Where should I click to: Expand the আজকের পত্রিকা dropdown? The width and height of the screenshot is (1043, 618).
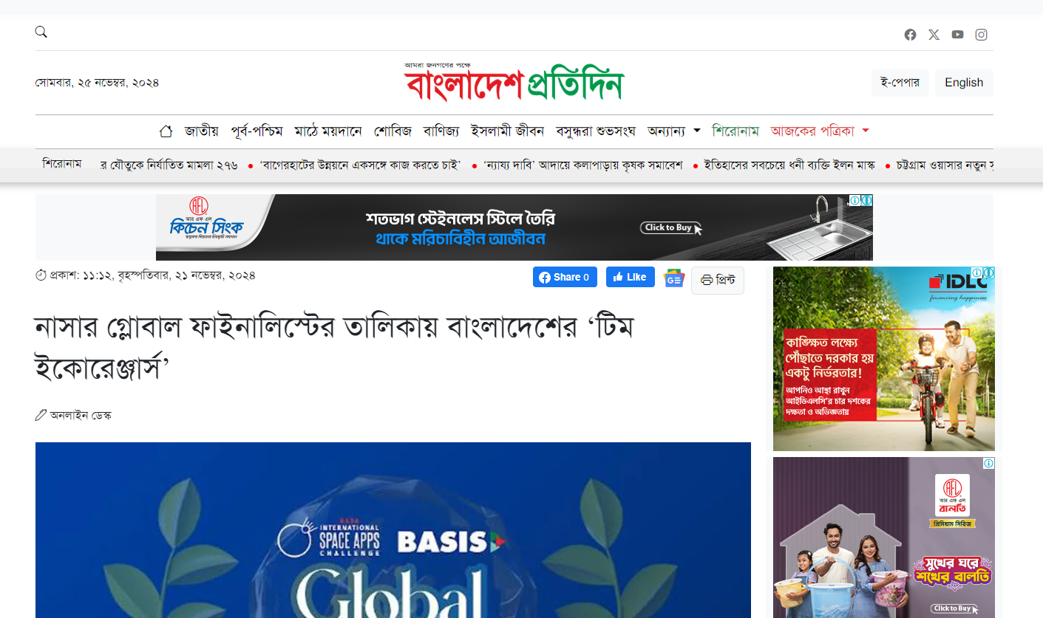pos(820,131)
